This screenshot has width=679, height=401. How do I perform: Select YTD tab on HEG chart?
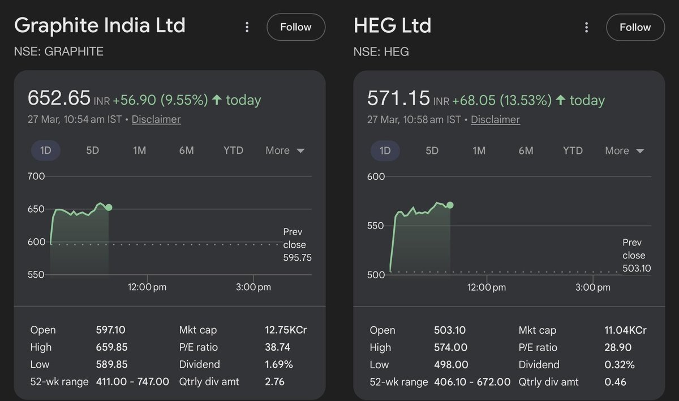click(573, 150)
